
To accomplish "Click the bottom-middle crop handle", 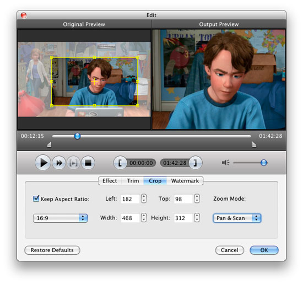I will 94,105.
